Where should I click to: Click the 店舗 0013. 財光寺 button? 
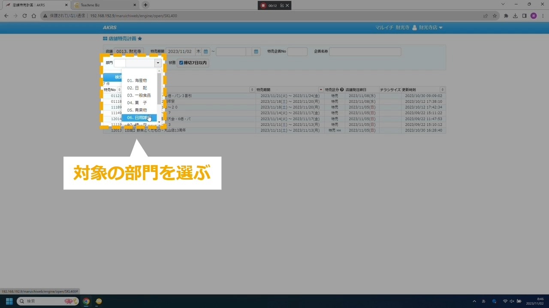pos(129,52)
